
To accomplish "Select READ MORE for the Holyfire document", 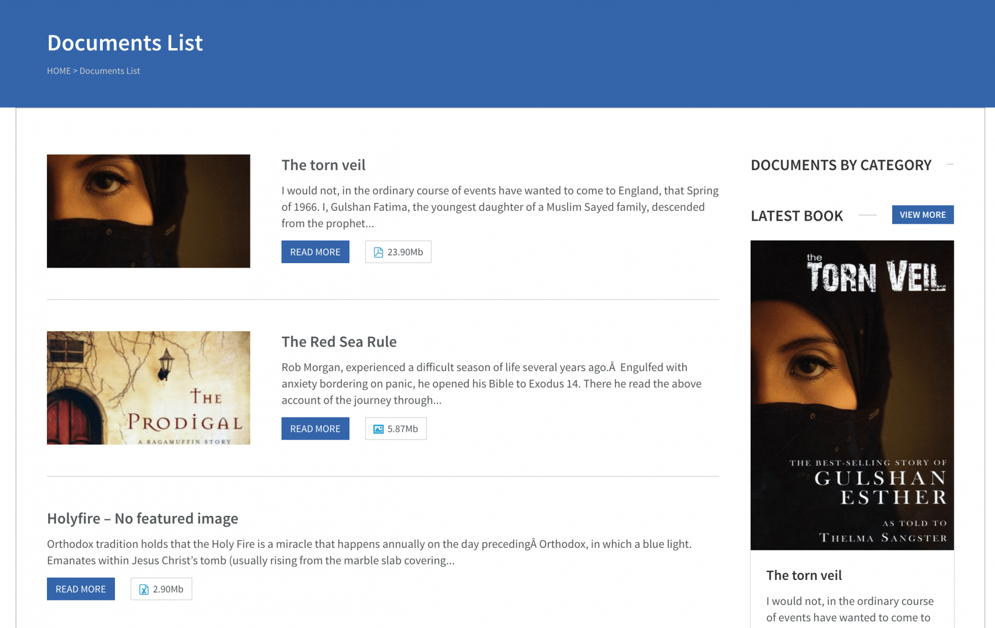I will 81,589.
